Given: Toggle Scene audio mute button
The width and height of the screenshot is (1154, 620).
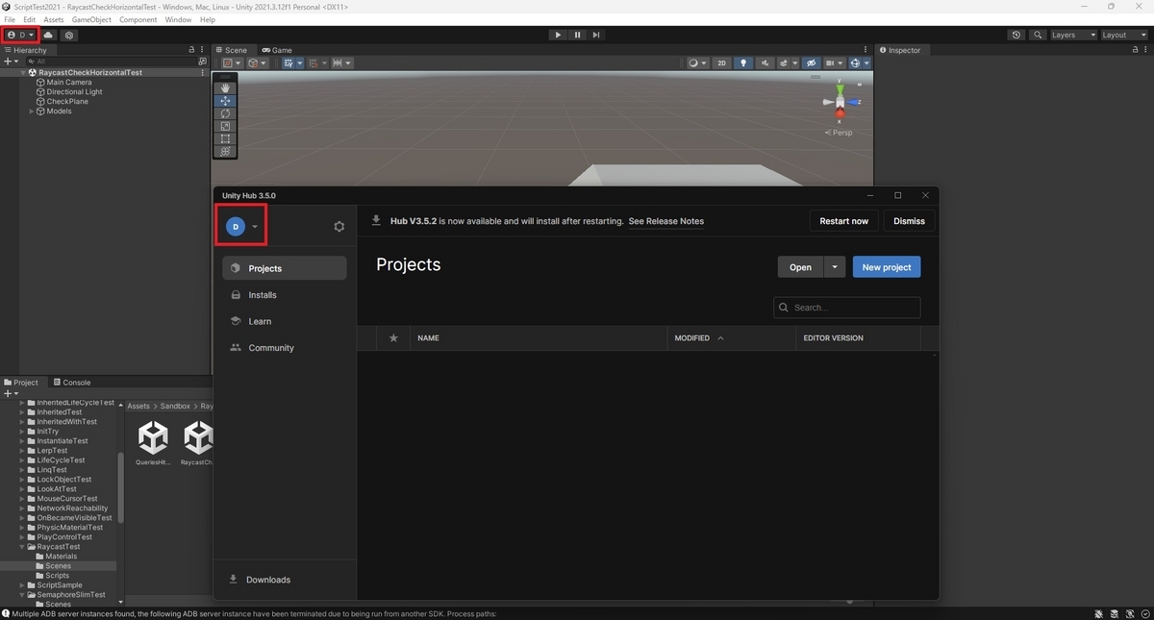Looking at the screenshot, I should pos(765,63).
